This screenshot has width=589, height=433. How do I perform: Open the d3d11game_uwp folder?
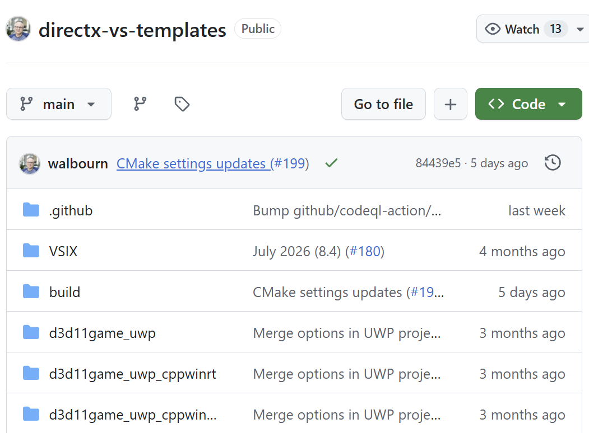coord(102,333)
